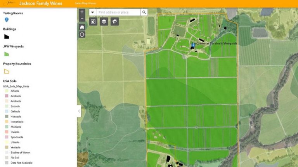The image size is (298, 167).
Task: Click the Property Boundaries outline symbol
Action: (x=7, y=72)
